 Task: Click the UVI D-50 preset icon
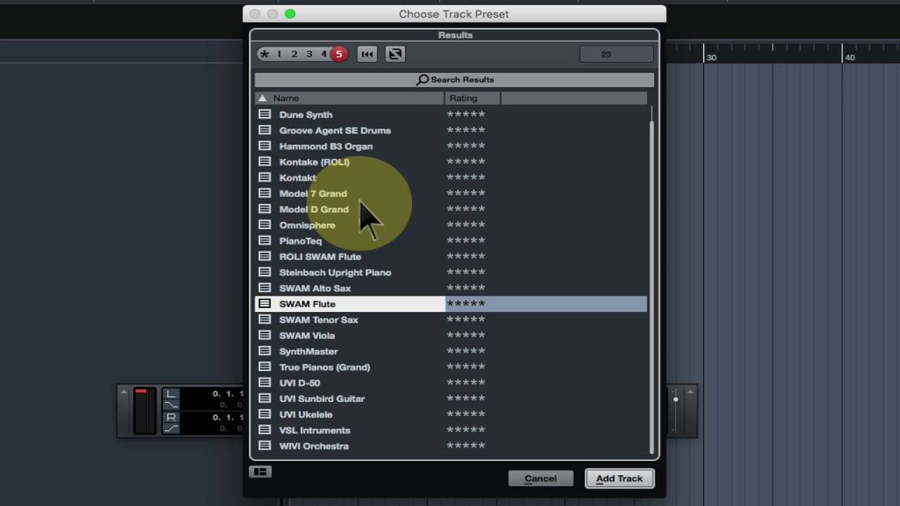tap(264, 382)
